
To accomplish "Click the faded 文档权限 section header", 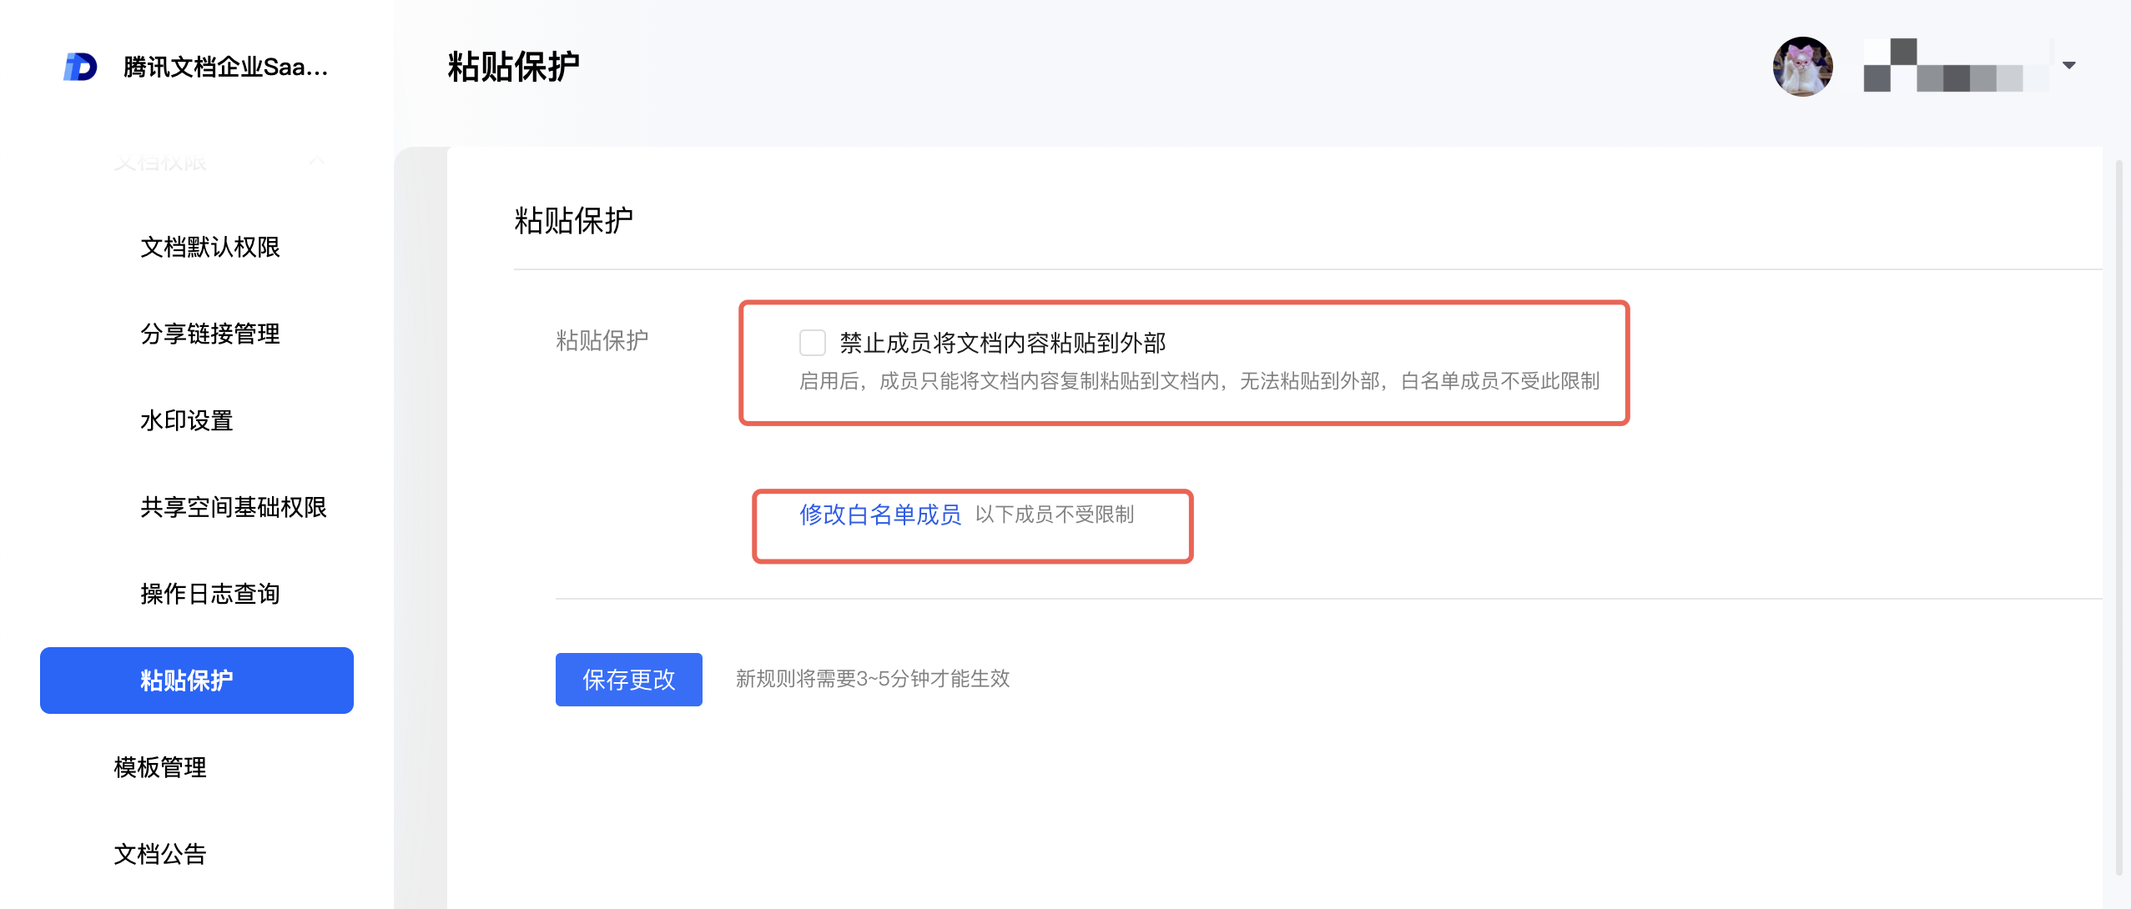I will click(160, 160).
